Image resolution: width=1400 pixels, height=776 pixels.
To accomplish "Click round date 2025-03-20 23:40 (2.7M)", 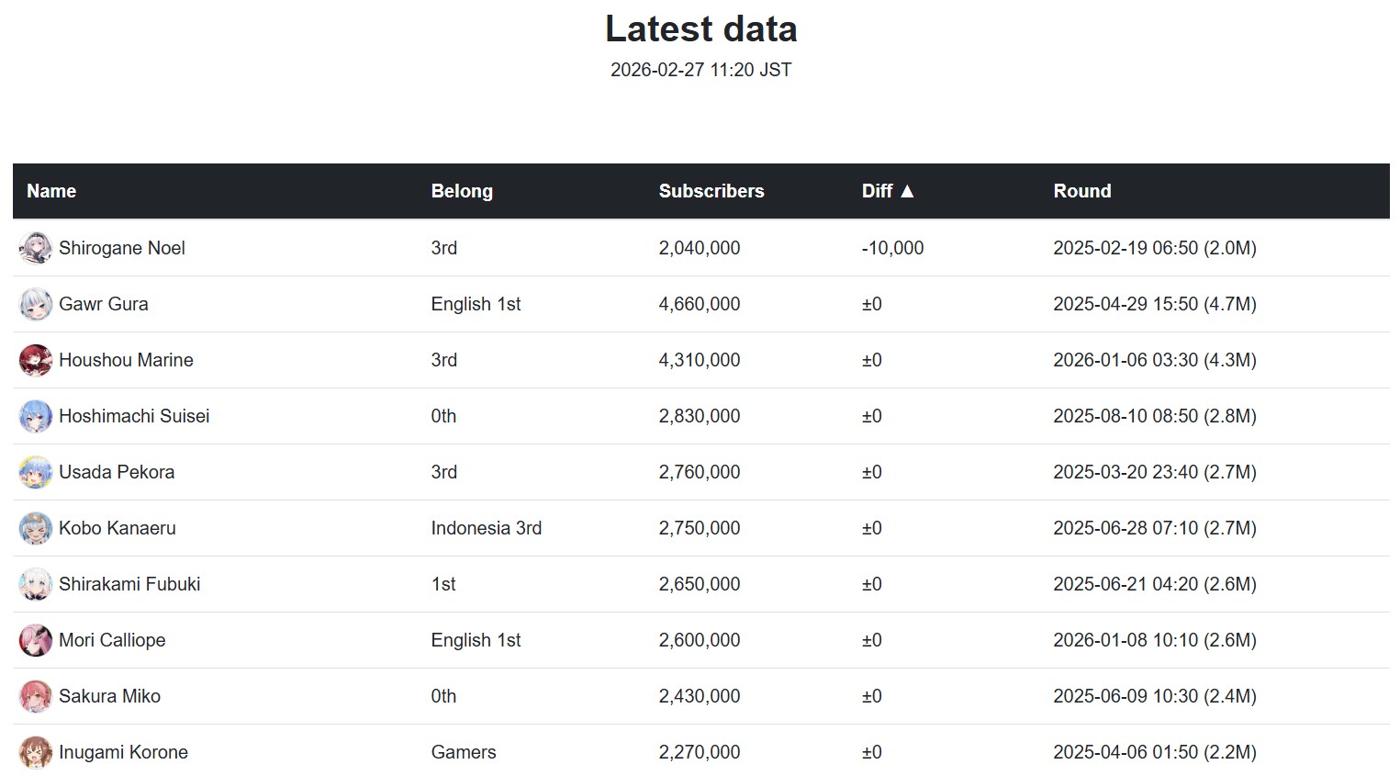I will click(1155, 472).
